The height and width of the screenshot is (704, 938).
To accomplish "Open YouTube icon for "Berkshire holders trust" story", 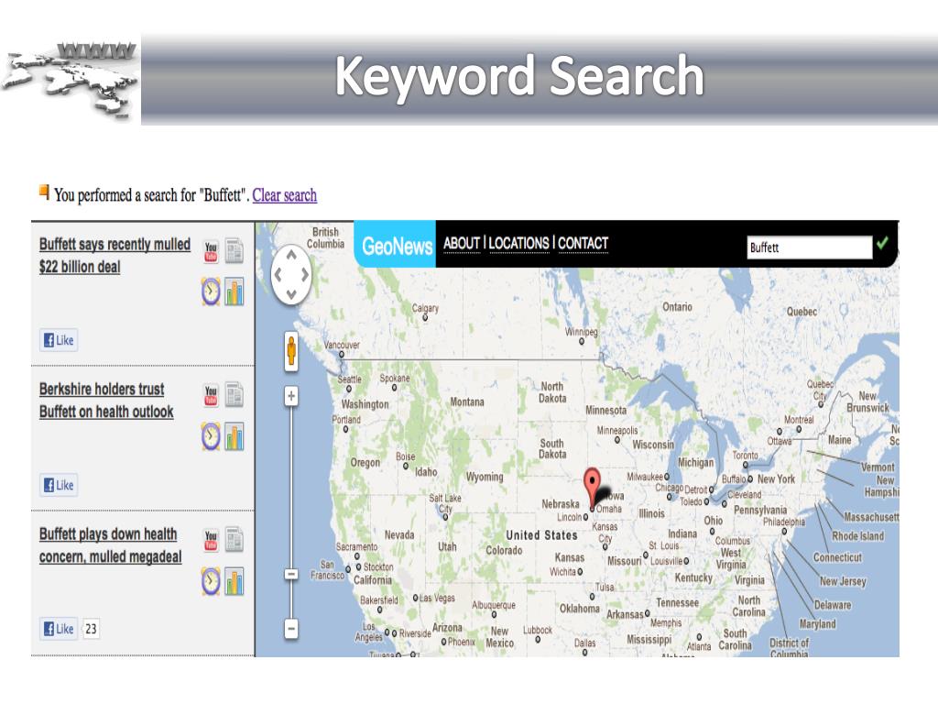I will click(x=211, y=396).
